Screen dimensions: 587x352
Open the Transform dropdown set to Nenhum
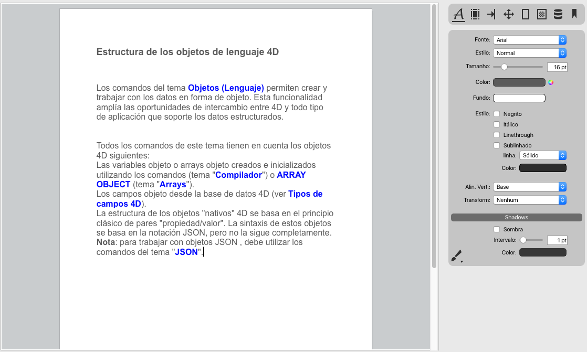tap(529, 200)
